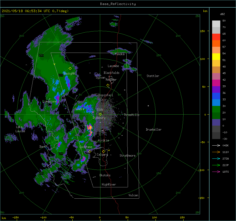Click the white asterisk marker east of Innisfail

tap(125, 90)
